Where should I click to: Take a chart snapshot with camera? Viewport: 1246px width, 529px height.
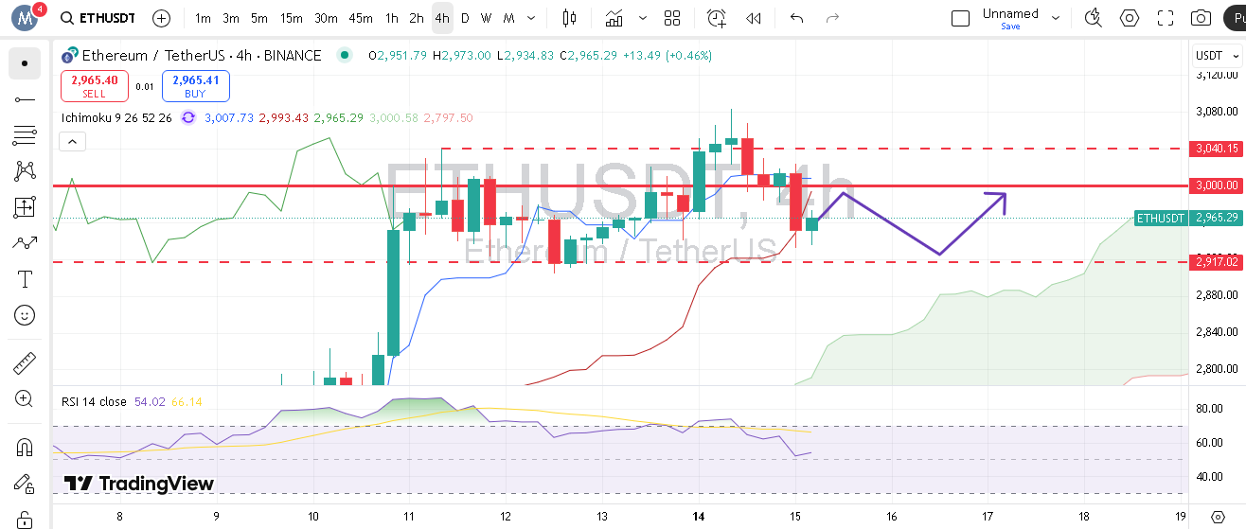(1201, 18)
